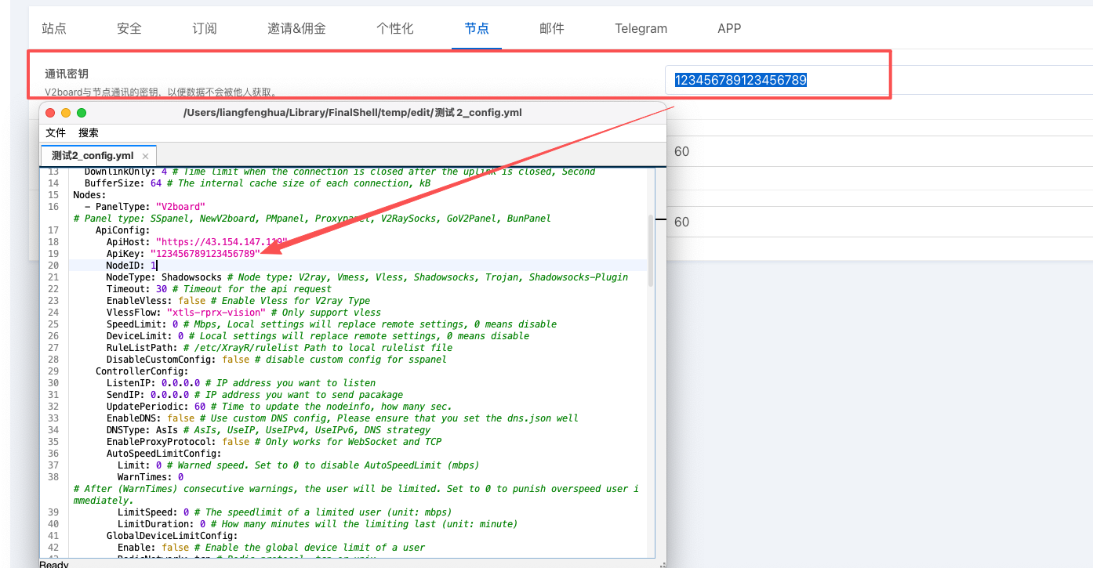Switch to the 站点 tab
The image size is (1093, 568).
point(54,28)
